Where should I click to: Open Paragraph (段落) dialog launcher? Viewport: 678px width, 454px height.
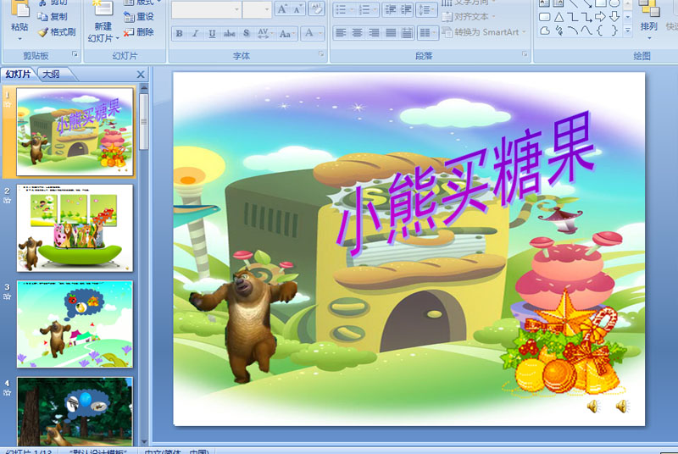(x=525, y=54)
